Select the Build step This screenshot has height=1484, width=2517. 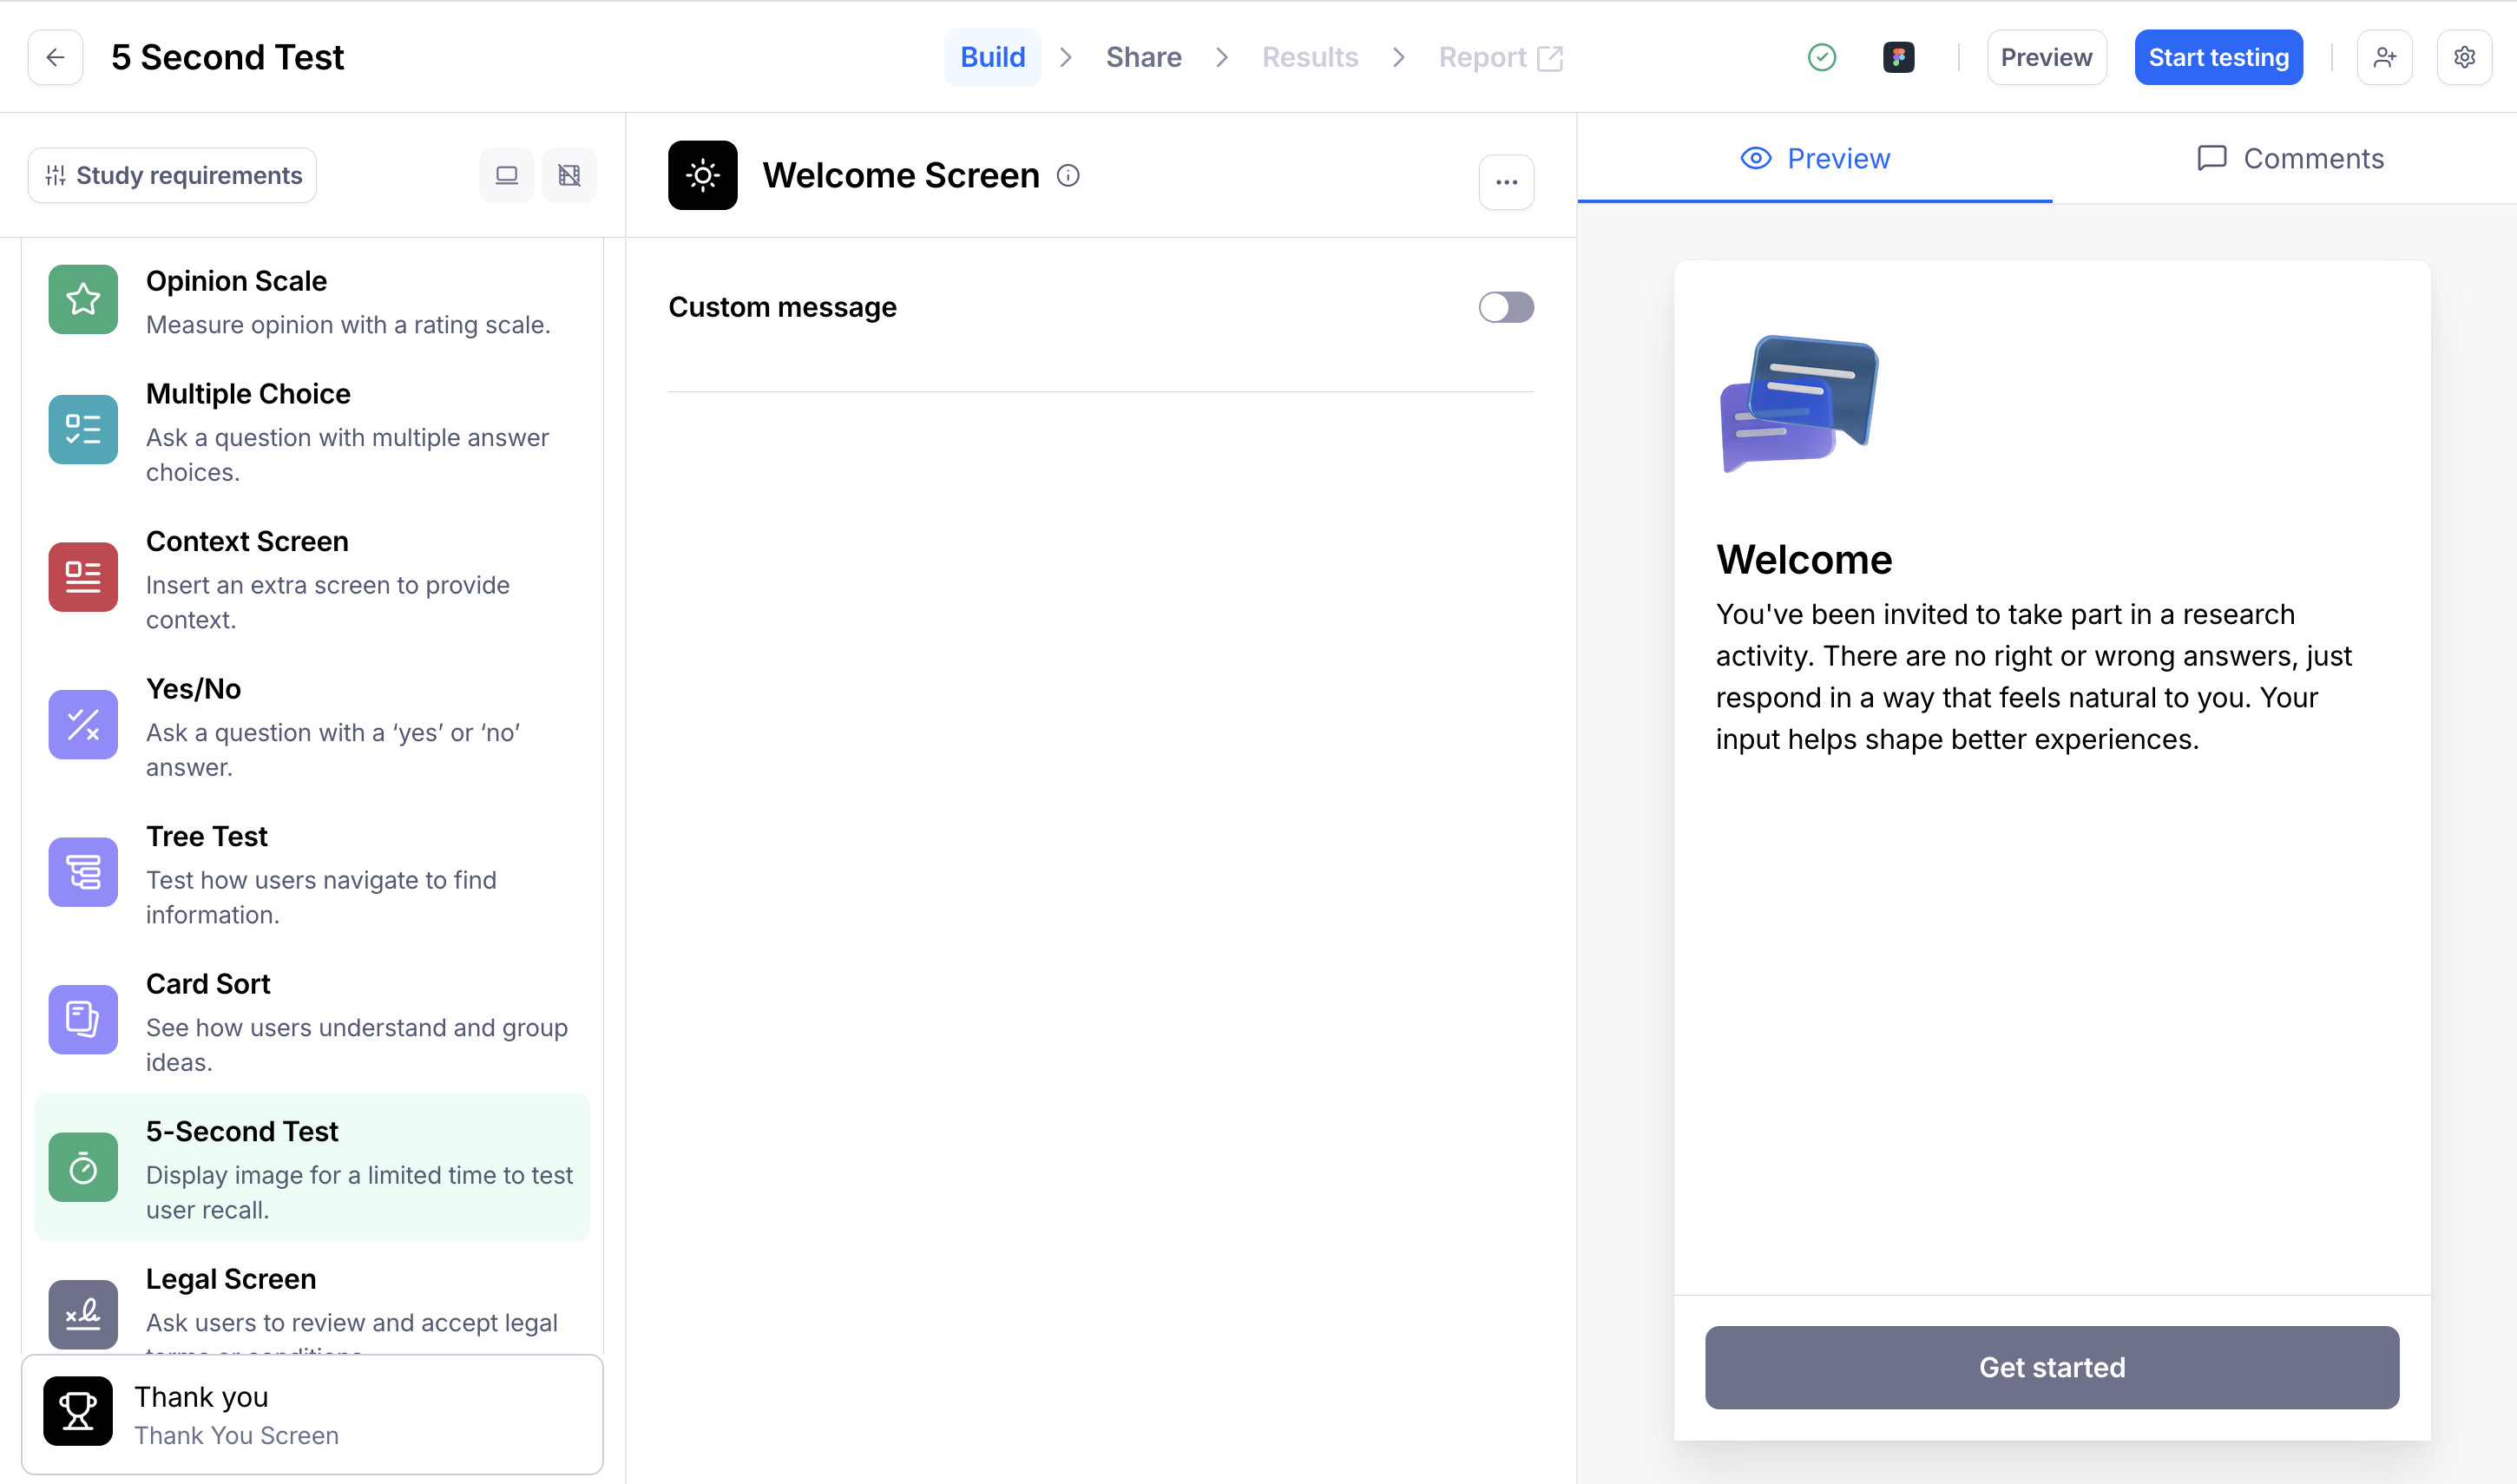click(992, 57)
